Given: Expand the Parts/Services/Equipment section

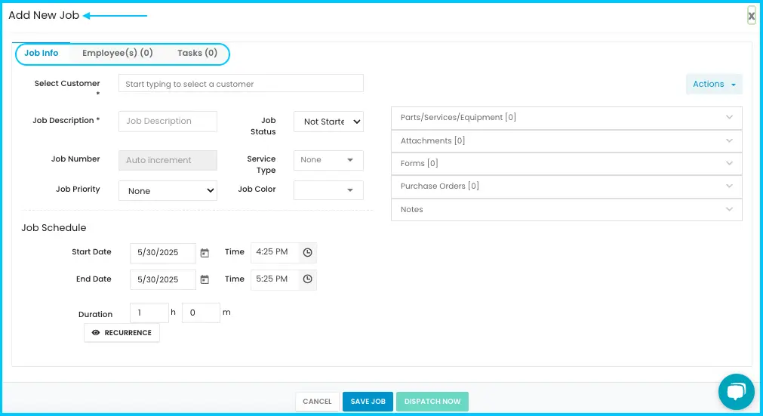Looking at the screenshot, I should 567,118.
